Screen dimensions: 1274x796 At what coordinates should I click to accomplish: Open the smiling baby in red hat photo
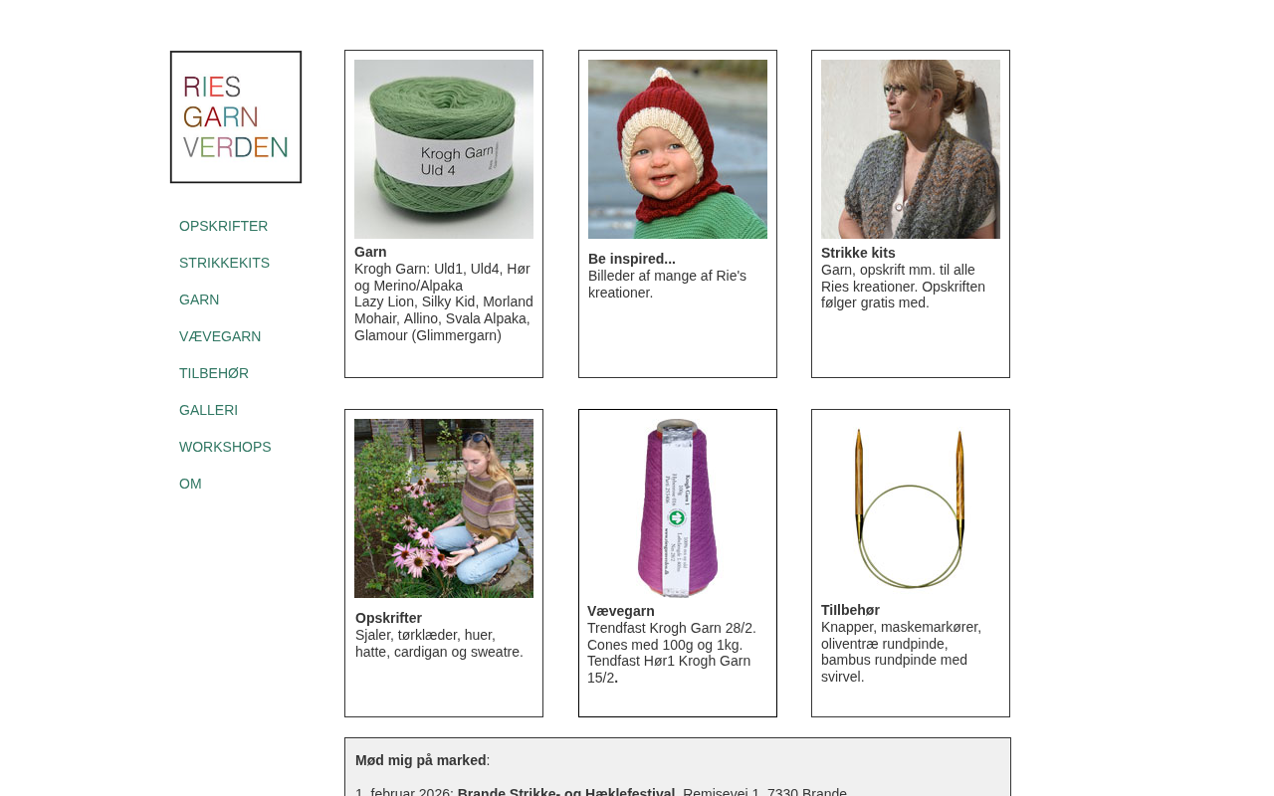[678, 149]
